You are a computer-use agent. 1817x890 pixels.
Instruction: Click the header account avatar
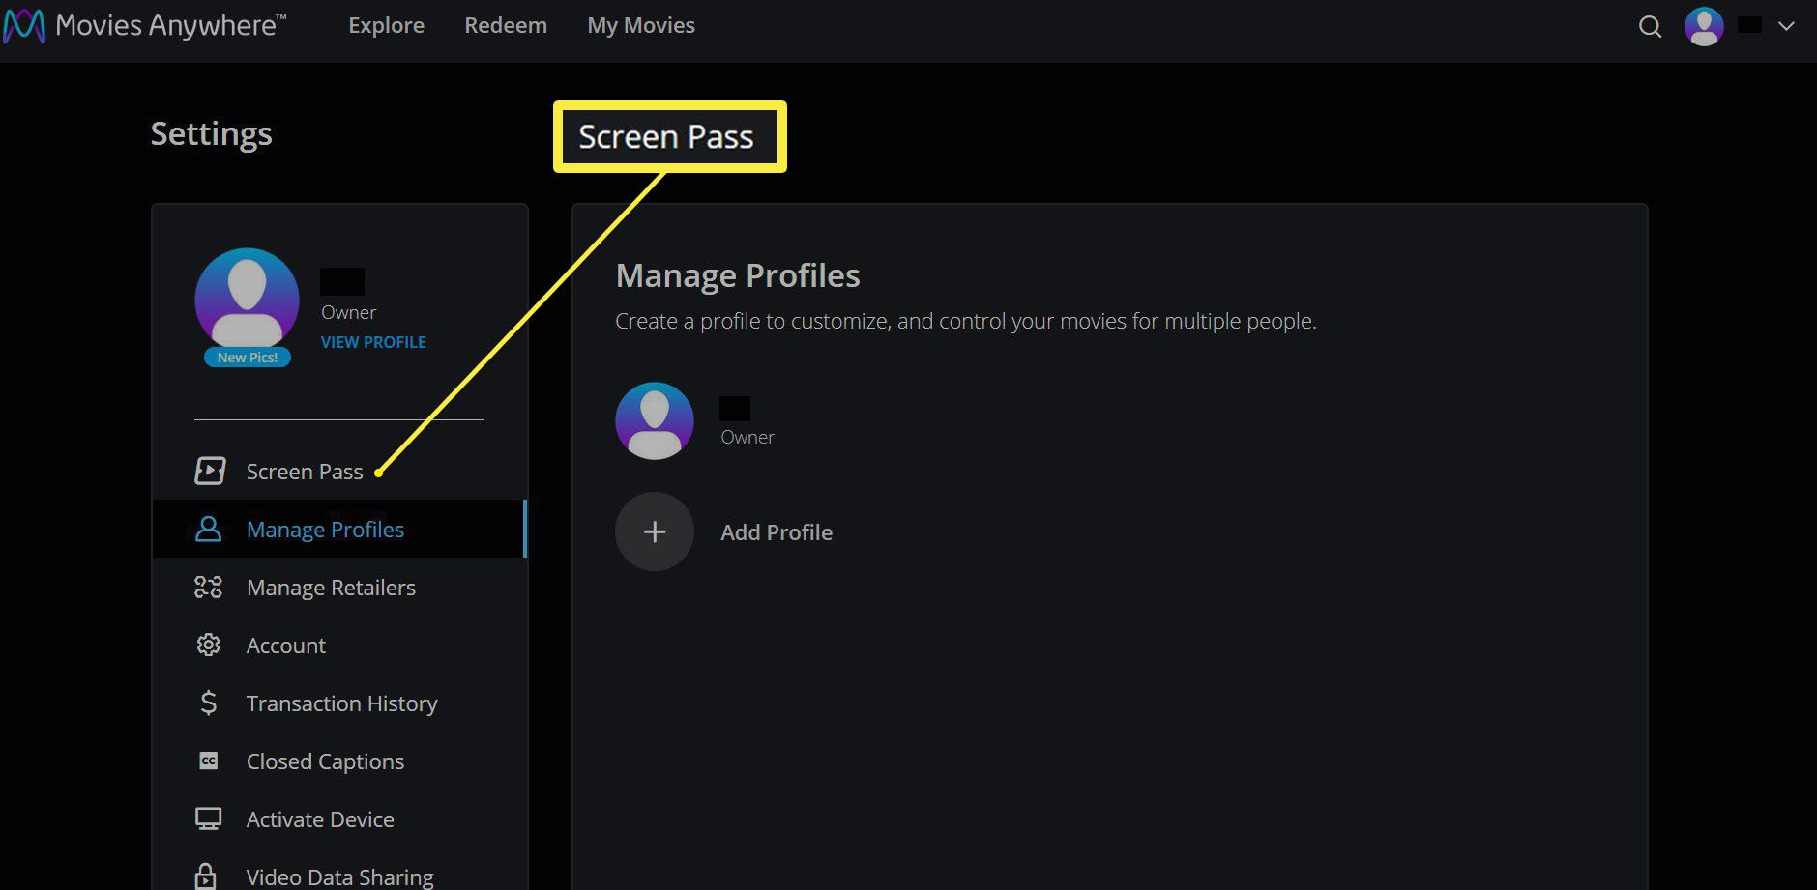(x=1704, y=26)
